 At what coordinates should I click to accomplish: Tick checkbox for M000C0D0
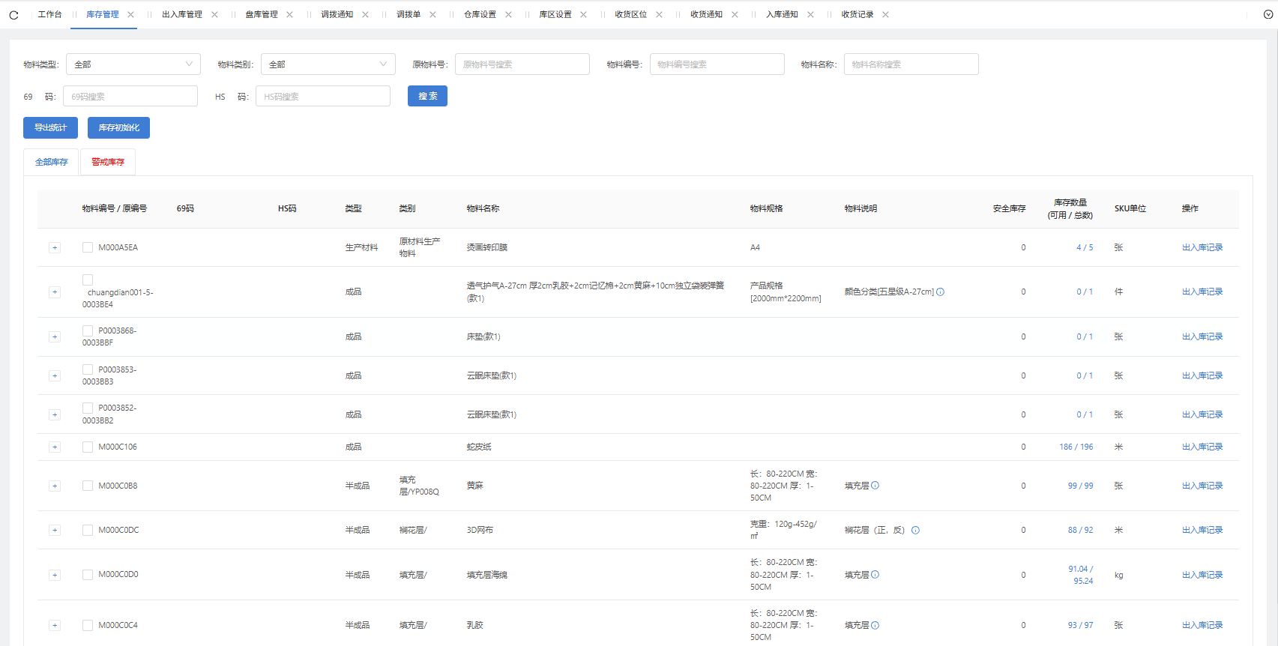pos(88,575)
